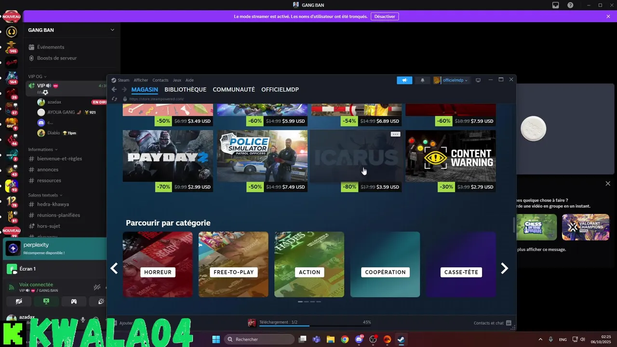
Task: Toggle Discord camera on or off
Action: [19, 301]
